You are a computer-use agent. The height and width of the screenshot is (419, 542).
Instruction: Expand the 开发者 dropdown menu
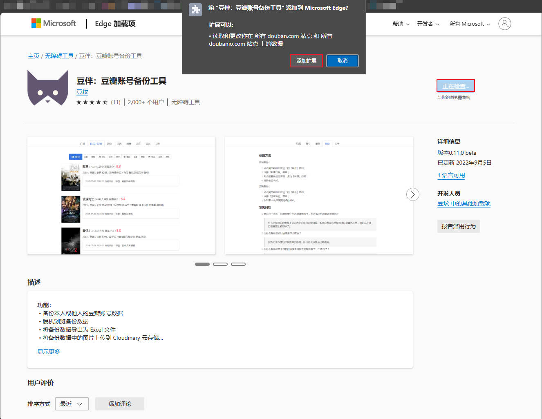pyautogui.click(x=428, y=24)
